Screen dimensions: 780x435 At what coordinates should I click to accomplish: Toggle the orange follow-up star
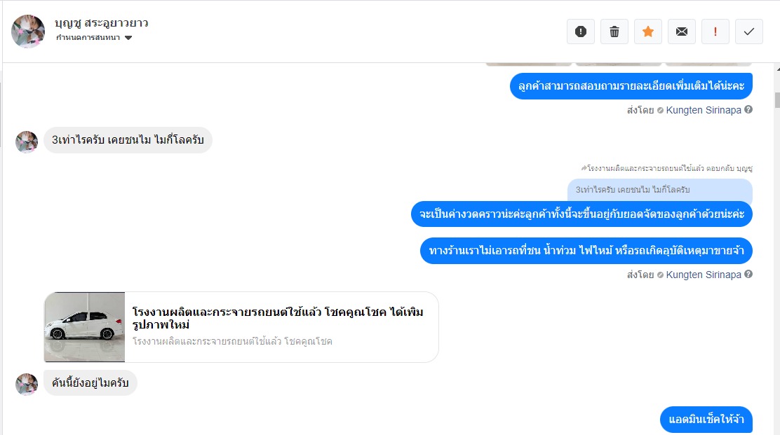click(x=648, y=32)
